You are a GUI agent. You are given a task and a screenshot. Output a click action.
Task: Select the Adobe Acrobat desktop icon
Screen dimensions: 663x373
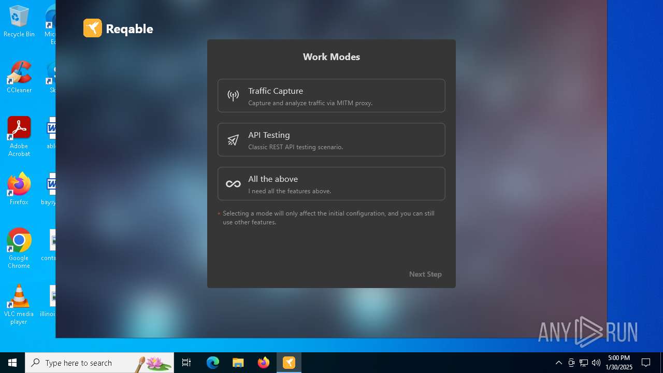click(x=19, y=137)
